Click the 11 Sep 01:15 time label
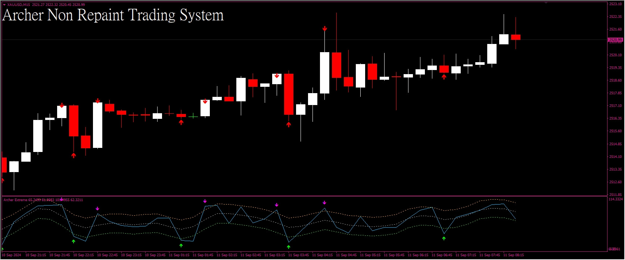This screenshot has height=260, width=625. [x=179, y=255]
